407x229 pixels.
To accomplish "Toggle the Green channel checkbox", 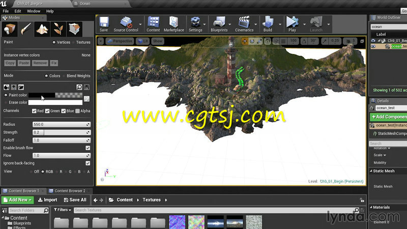I will pos(47,111).
